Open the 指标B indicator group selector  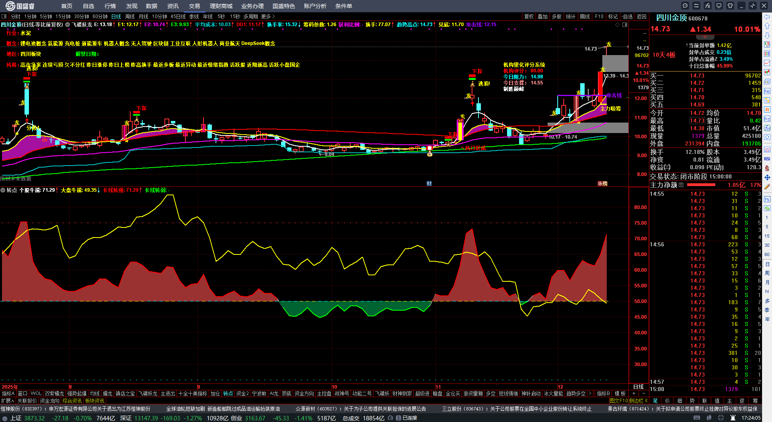point(604,394)
